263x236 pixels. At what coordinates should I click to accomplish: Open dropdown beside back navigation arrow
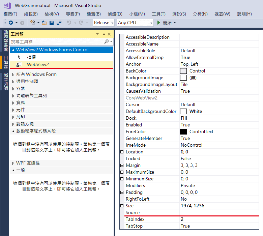coord(17,23)
